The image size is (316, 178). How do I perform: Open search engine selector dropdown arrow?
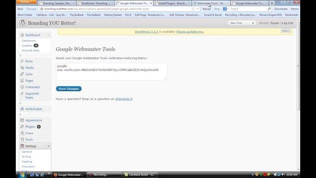[228, 9]
